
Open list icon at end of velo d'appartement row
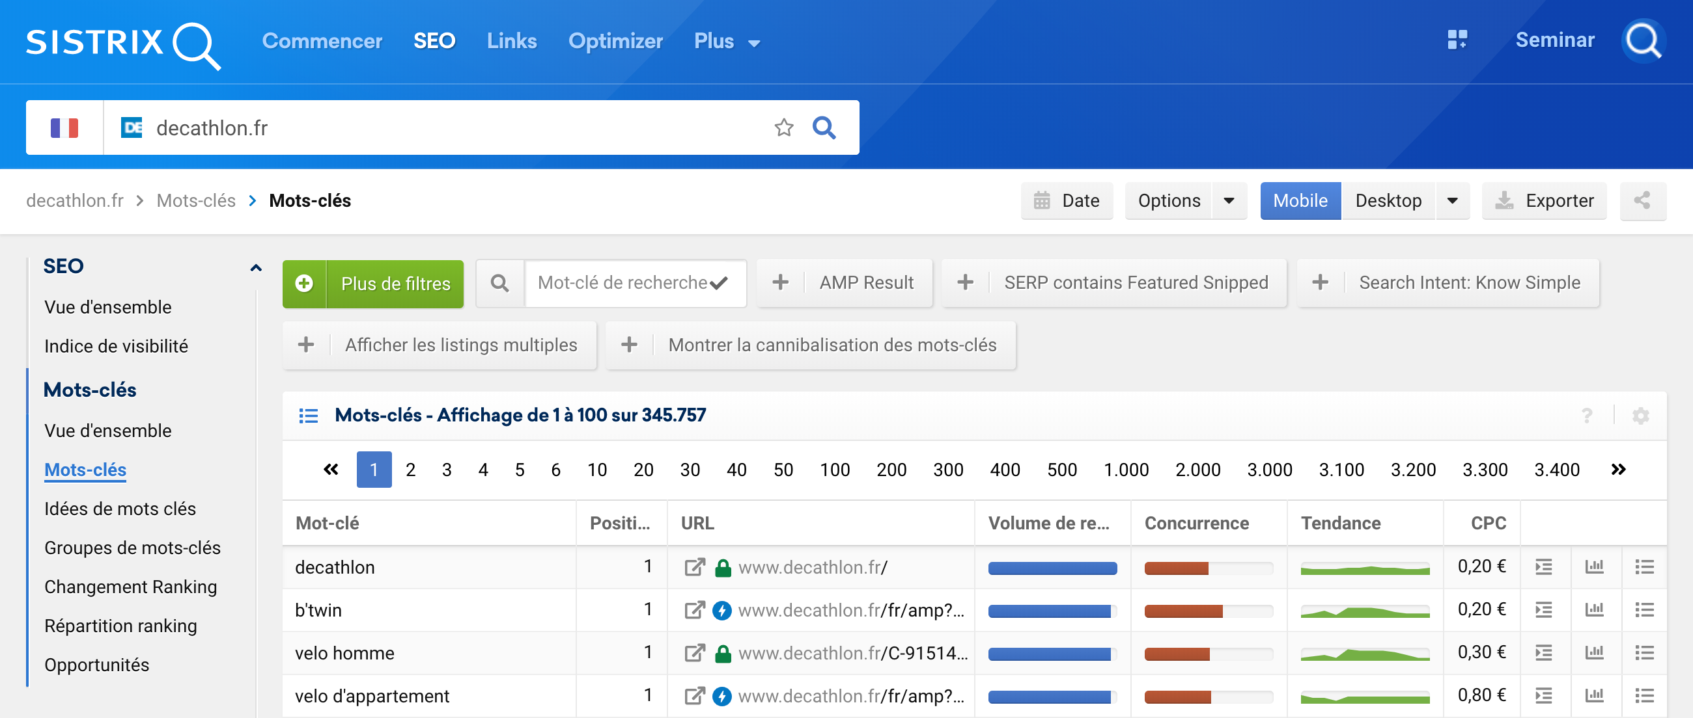point(1644,696)
